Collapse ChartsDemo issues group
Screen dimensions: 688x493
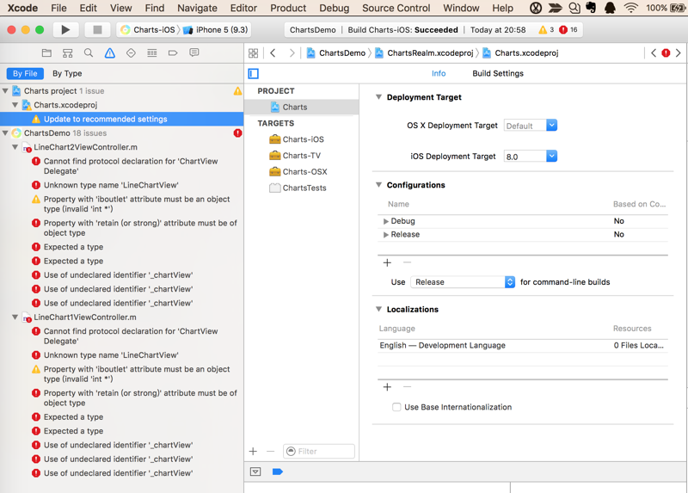(x=5, y=133)
